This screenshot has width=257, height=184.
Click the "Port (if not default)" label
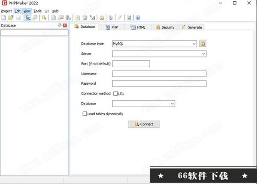96,64
